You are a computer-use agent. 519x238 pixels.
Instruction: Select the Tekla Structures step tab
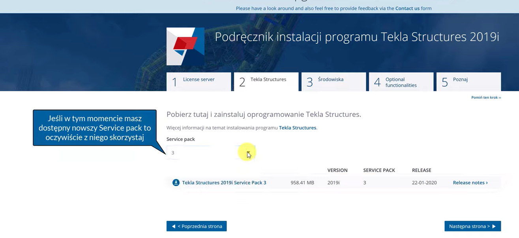click(x=266, y=82)
